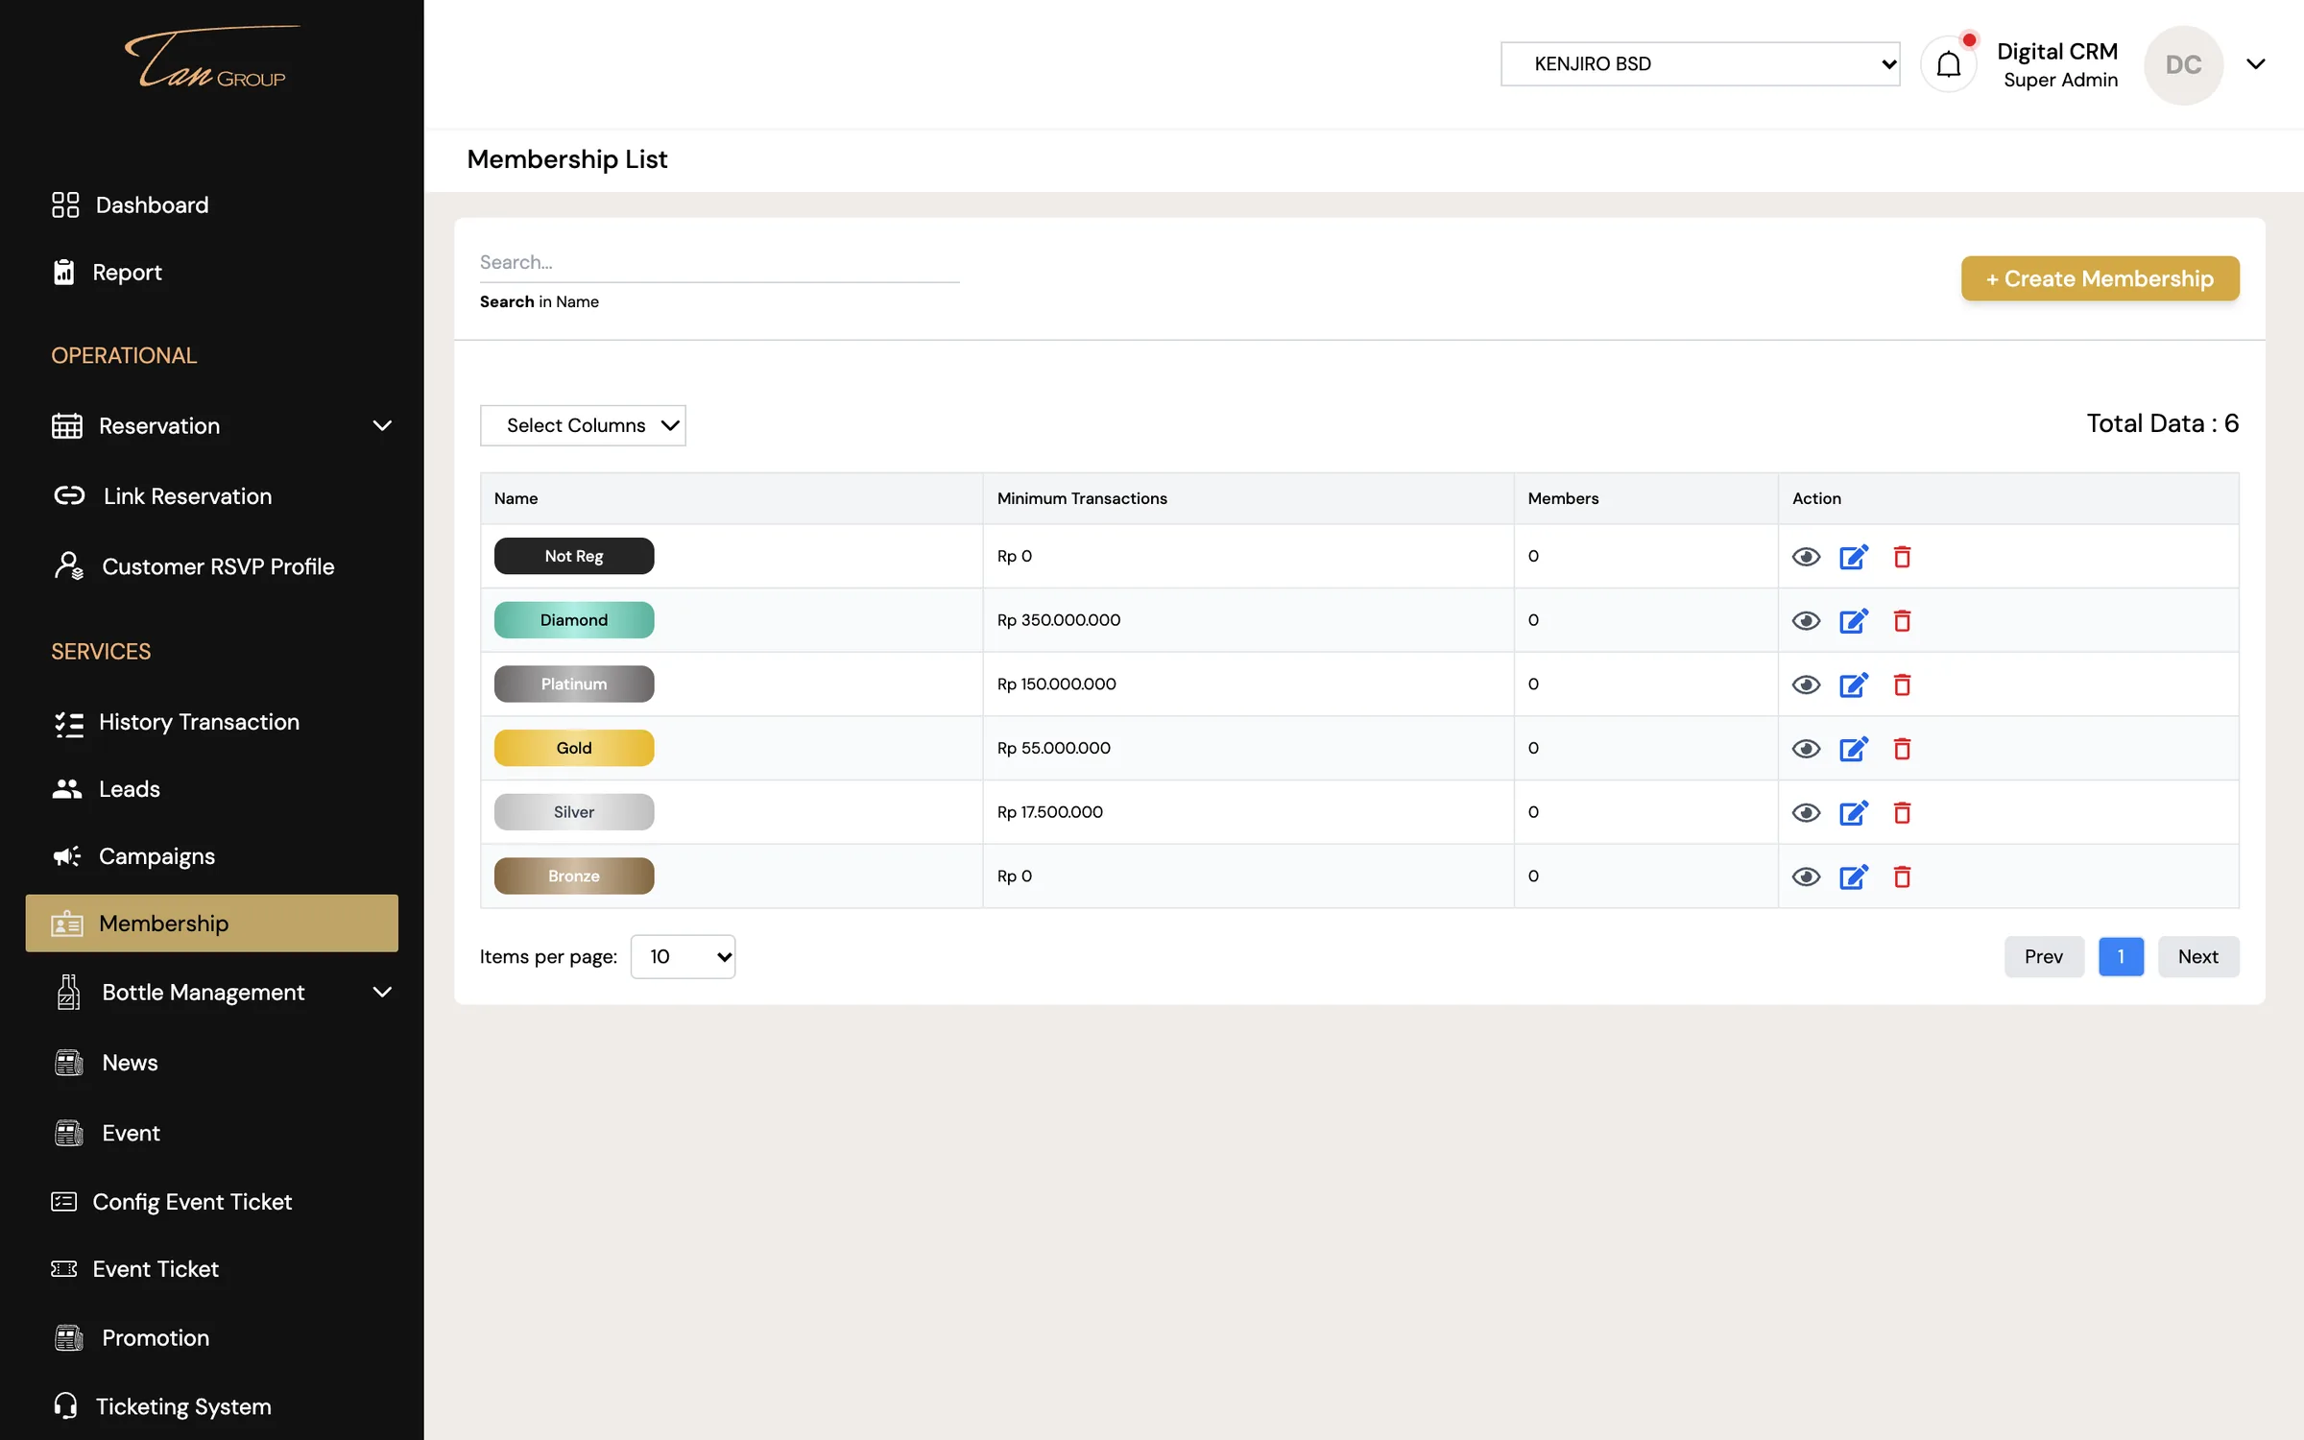The width and height of the screenshot is (2304, 1440).
Task: View the Silver membership details
Action: [1806, 813]
